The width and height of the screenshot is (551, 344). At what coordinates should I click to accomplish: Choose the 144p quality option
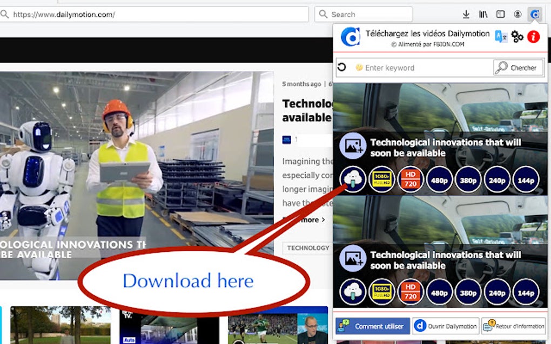pos(526,180)
